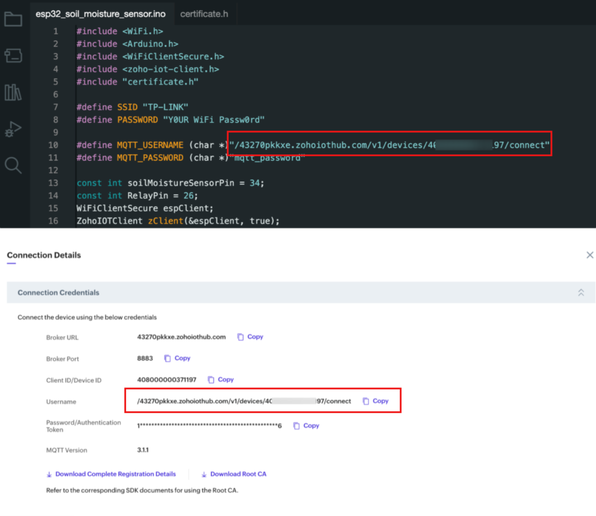Click Download Root CA link
Screen dimensions: 596x516
pyautogui.click(x=238, y=474)
